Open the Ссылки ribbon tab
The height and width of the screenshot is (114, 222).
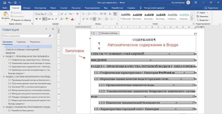[64, 8]
